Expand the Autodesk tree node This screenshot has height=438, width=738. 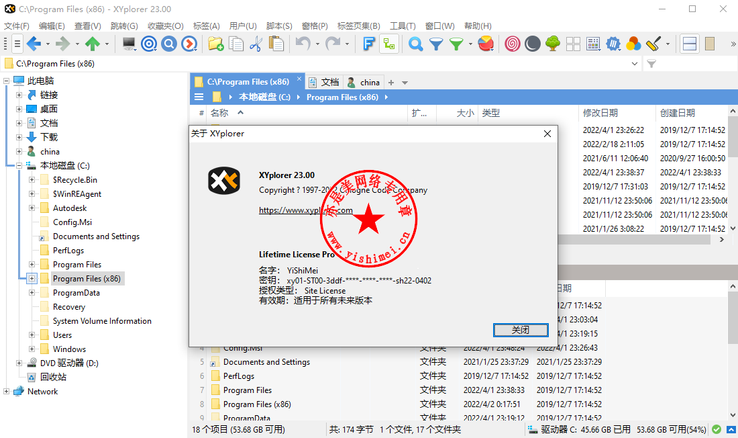point(32,208)
